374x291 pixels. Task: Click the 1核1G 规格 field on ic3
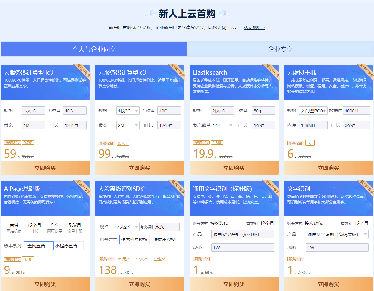point(33,111)
